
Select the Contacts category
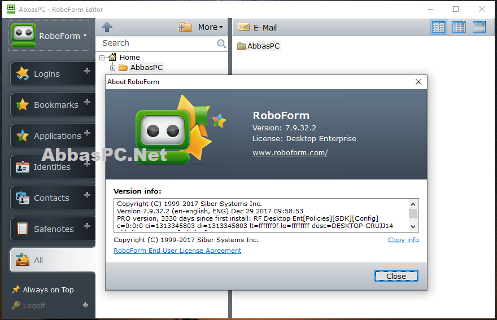click(x=53, y=198)
